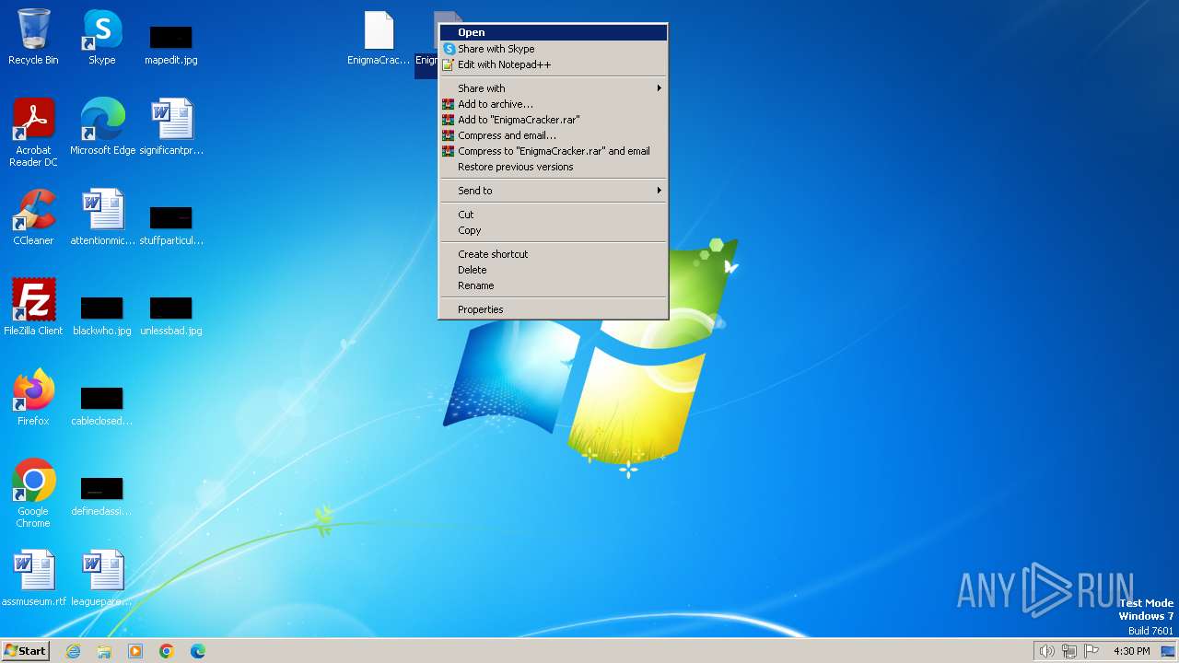The width and height of the screenshot is (1179, 663).
Task: Select the Skype desktop shortcut
Action: coord(101,37)
